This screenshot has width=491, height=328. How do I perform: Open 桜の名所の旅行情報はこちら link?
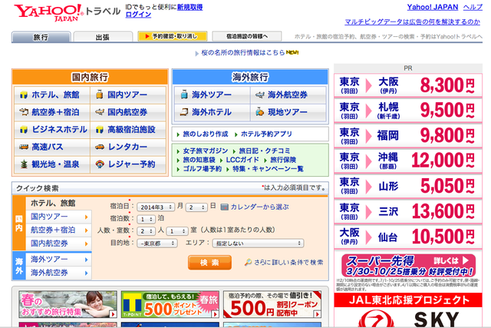tap(243, 53)
